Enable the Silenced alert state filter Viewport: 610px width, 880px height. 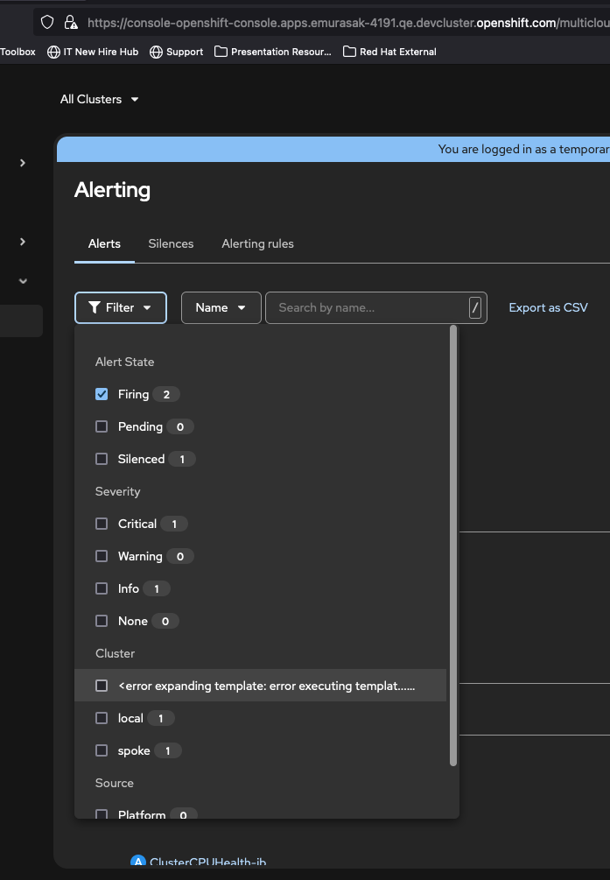click(102, 459)
